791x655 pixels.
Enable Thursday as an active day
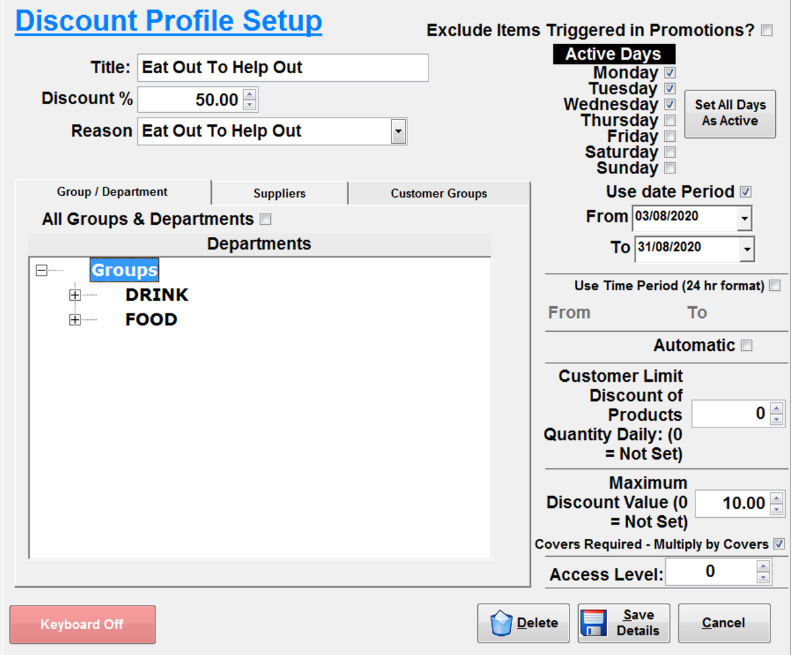click(x=670, y=120)
